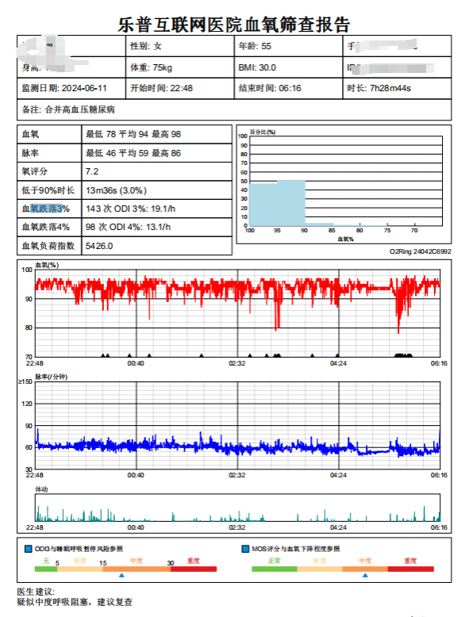Click the 血氧% x-axis title under the histogram
The width and height of the screenshot is (469, 617).
(346, 239)
